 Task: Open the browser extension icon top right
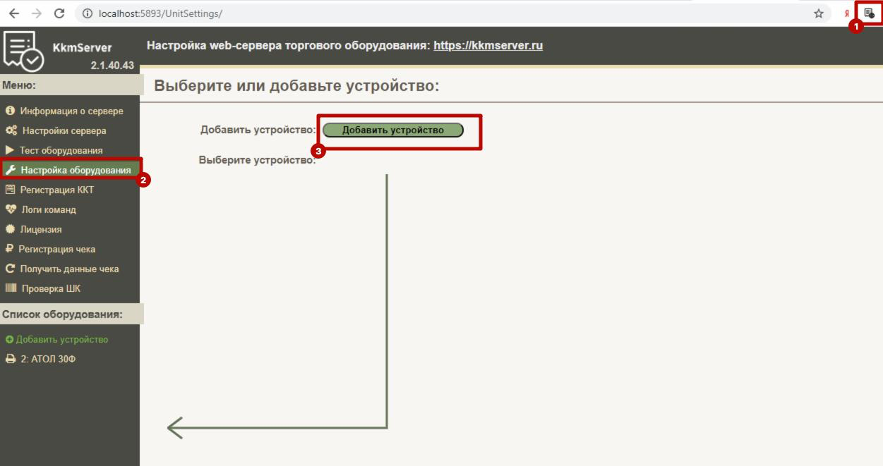coord(870,12)
